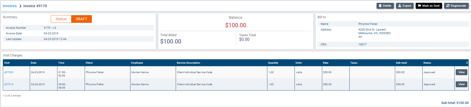Click the Delete trash button
This screenshot has width=471, height=107.
pos(385,6)
